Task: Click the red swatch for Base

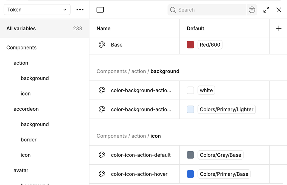Action: [x=190, y=45]
